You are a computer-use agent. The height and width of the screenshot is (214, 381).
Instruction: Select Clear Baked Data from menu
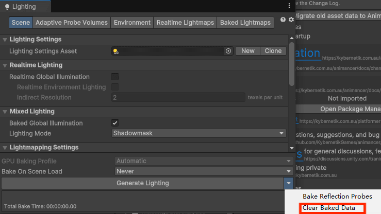coord(328,208)
